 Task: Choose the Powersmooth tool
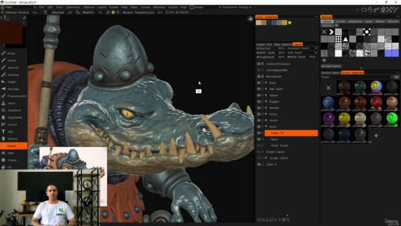[14, 96]
